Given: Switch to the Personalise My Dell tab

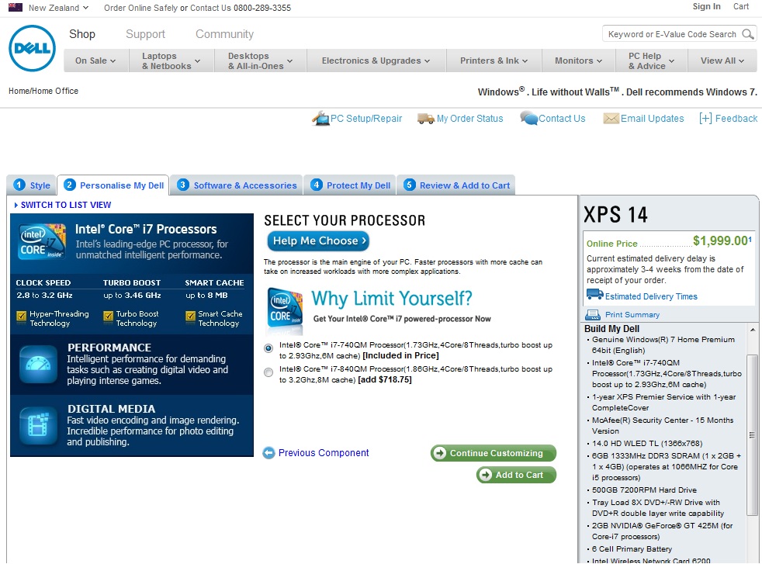Looking at the screenshot, I should coord(113,185).
